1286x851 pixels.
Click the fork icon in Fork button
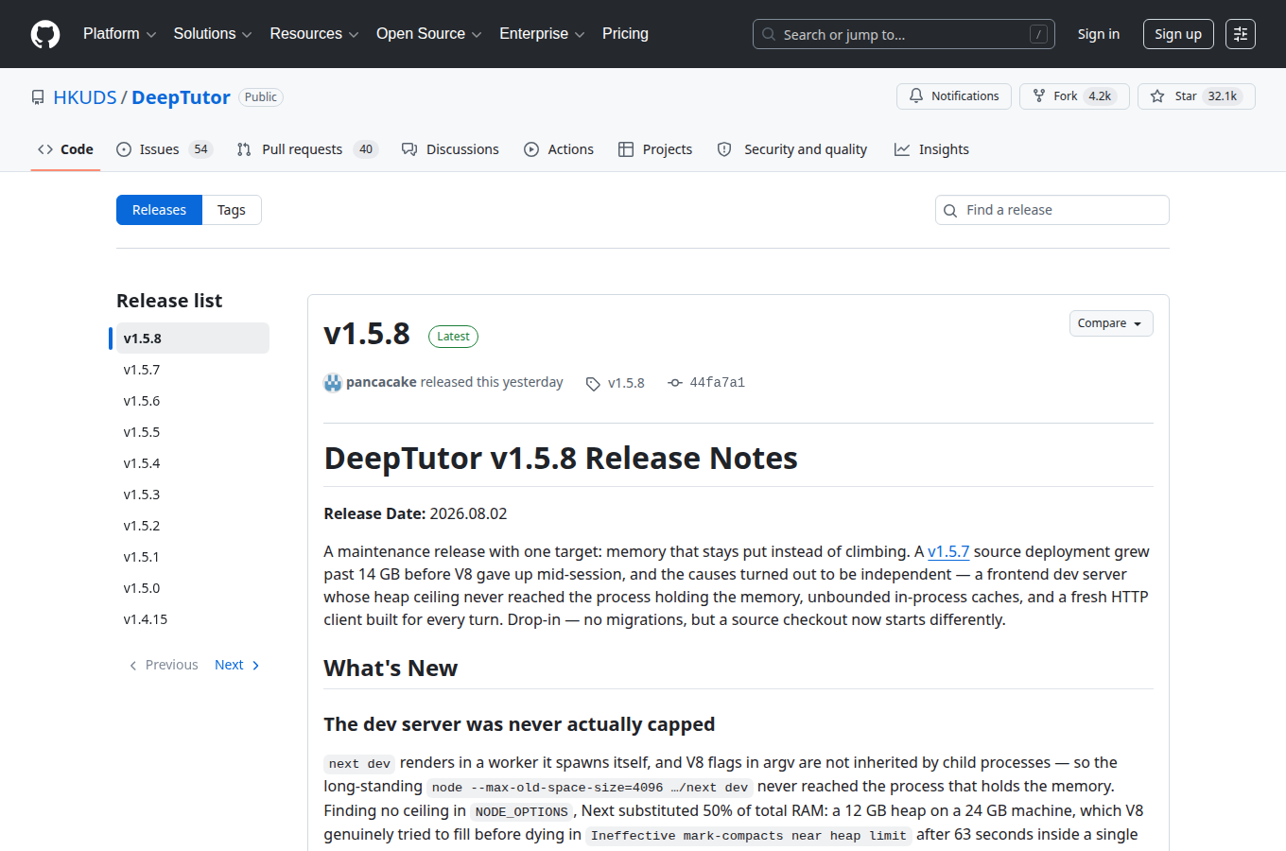[1039, 96]
